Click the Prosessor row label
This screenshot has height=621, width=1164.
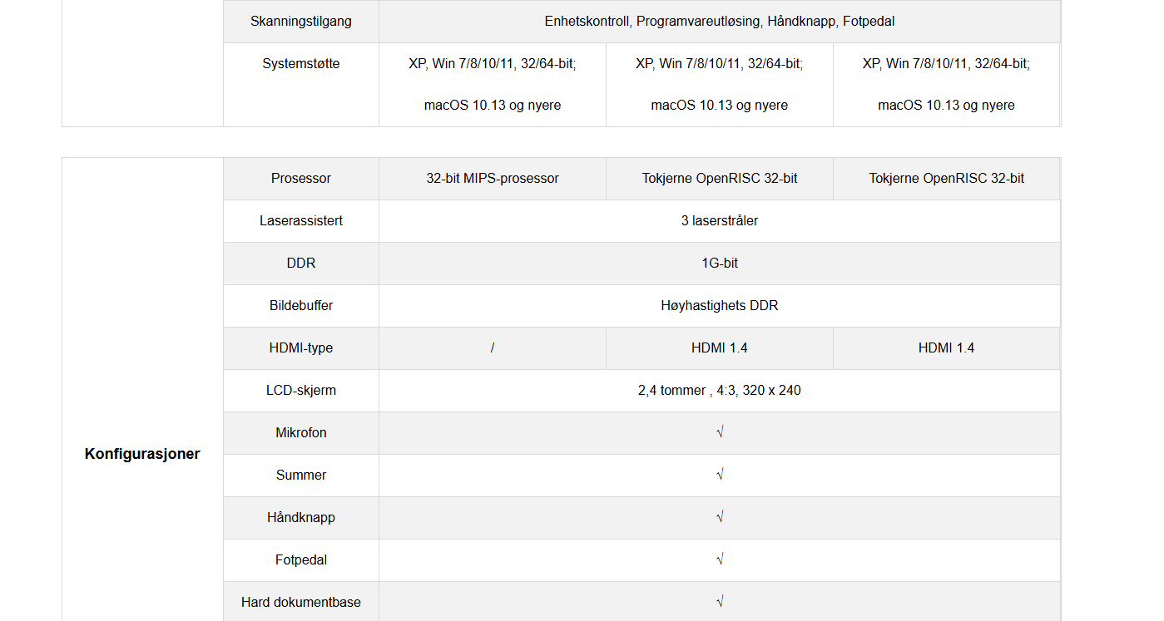click(x=301, y=178)
